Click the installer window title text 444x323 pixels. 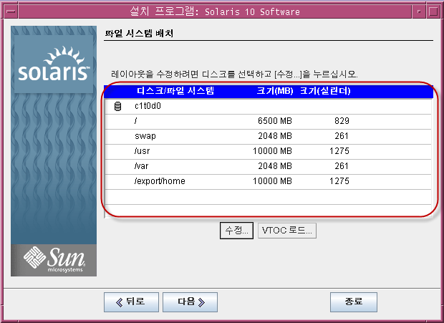(x=215, y=11)
